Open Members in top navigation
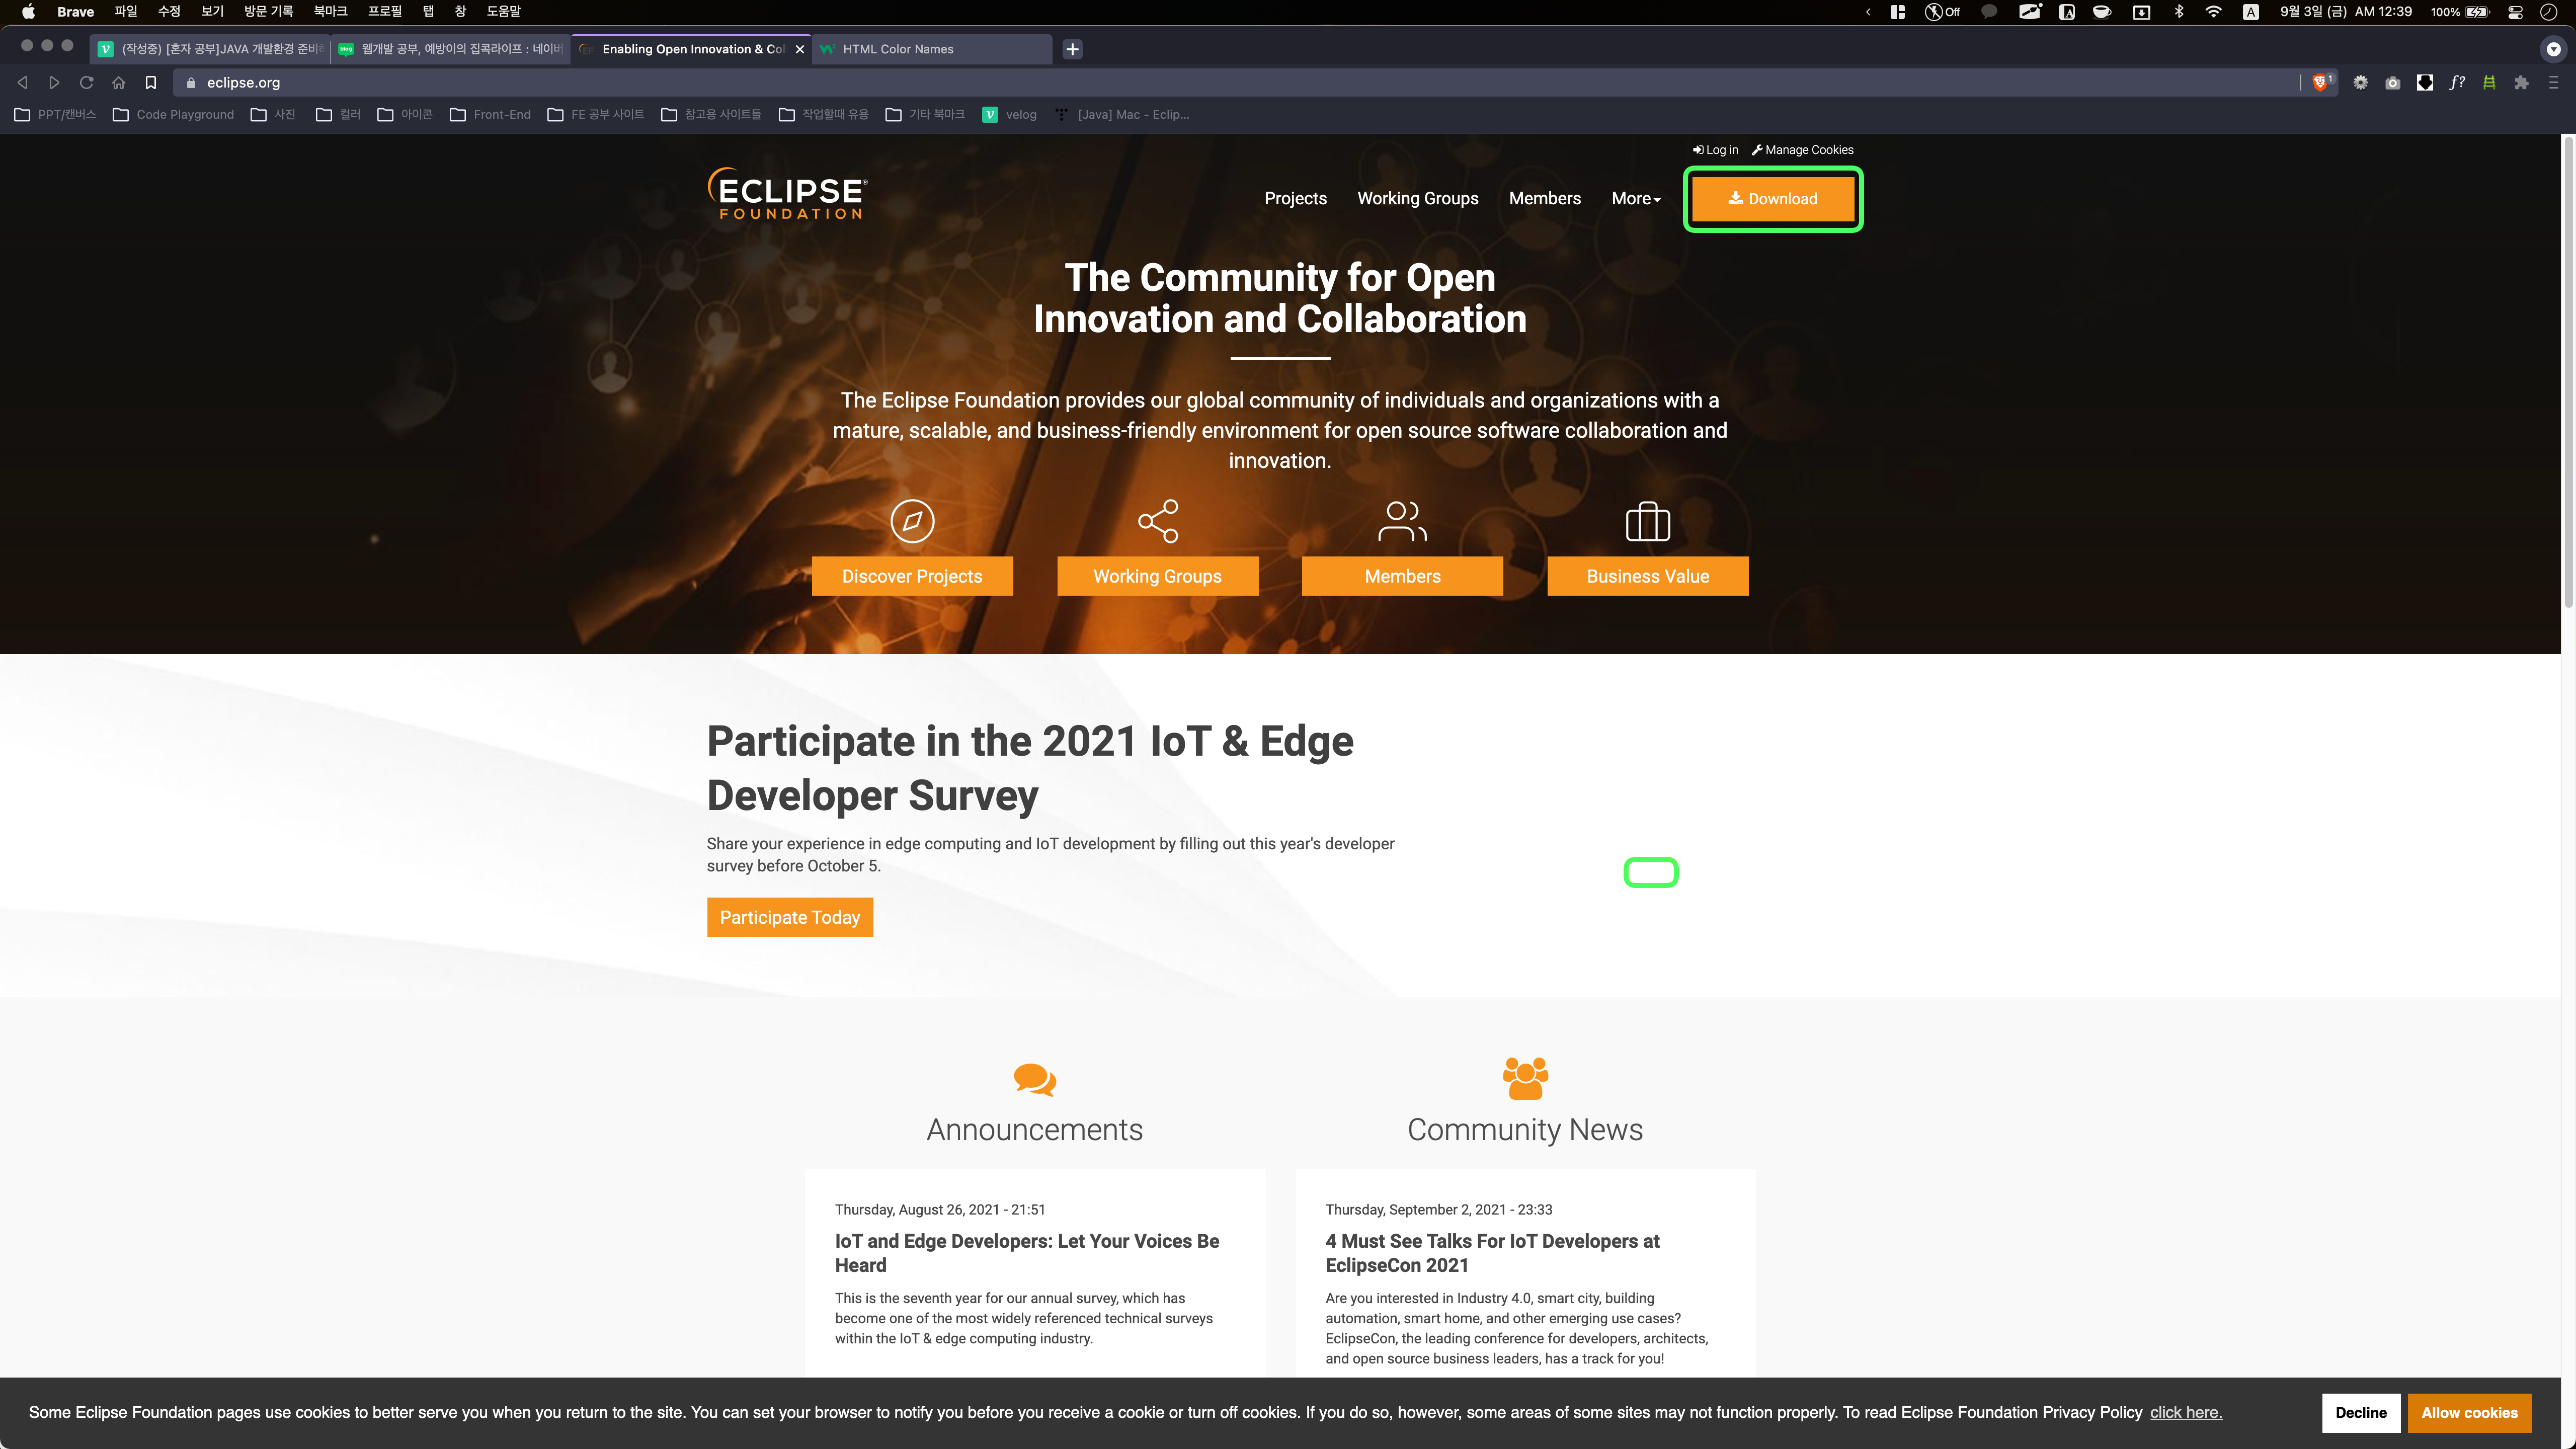Screen dimensions: 2576x1449 (1544, 199)
